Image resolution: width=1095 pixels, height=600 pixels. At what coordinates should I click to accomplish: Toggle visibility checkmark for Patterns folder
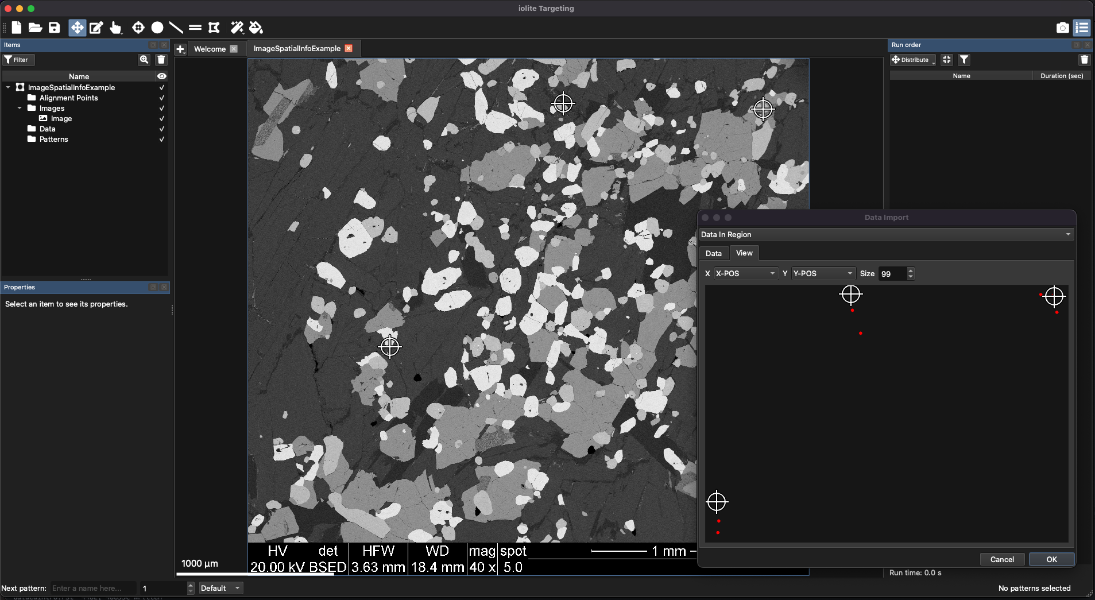161,140
